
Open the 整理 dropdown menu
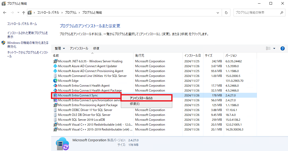(60, 48)
